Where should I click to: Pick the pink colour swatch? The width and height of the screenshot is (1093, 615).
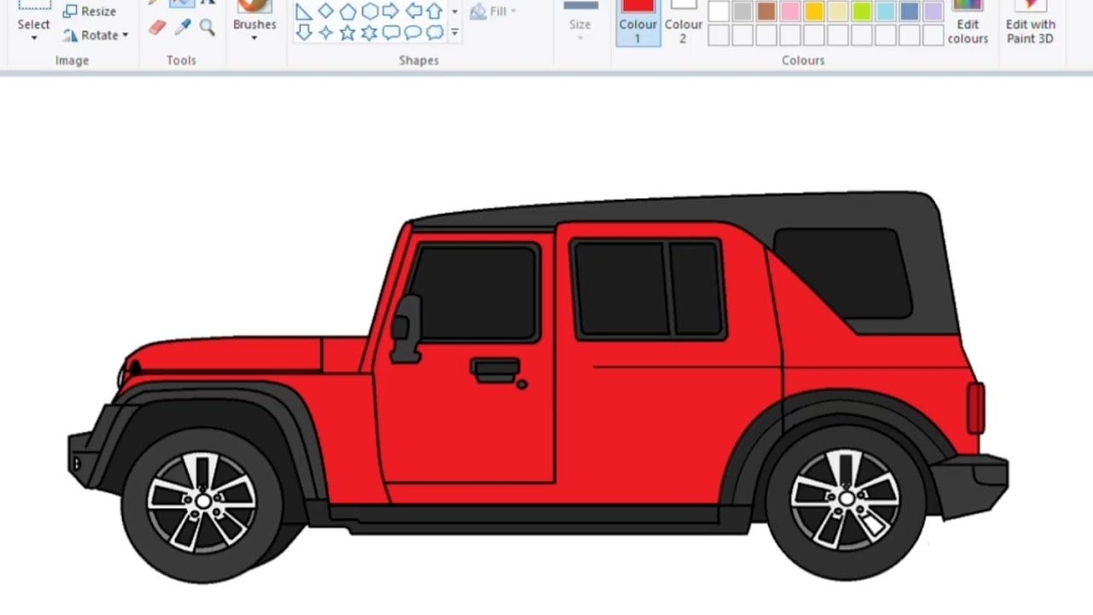(791, 11)
